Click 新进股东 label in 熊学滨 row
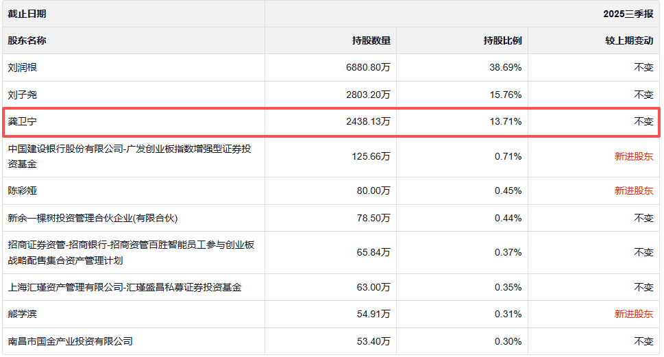The height and width of the screenshot is (357, 664). point(633,314)
